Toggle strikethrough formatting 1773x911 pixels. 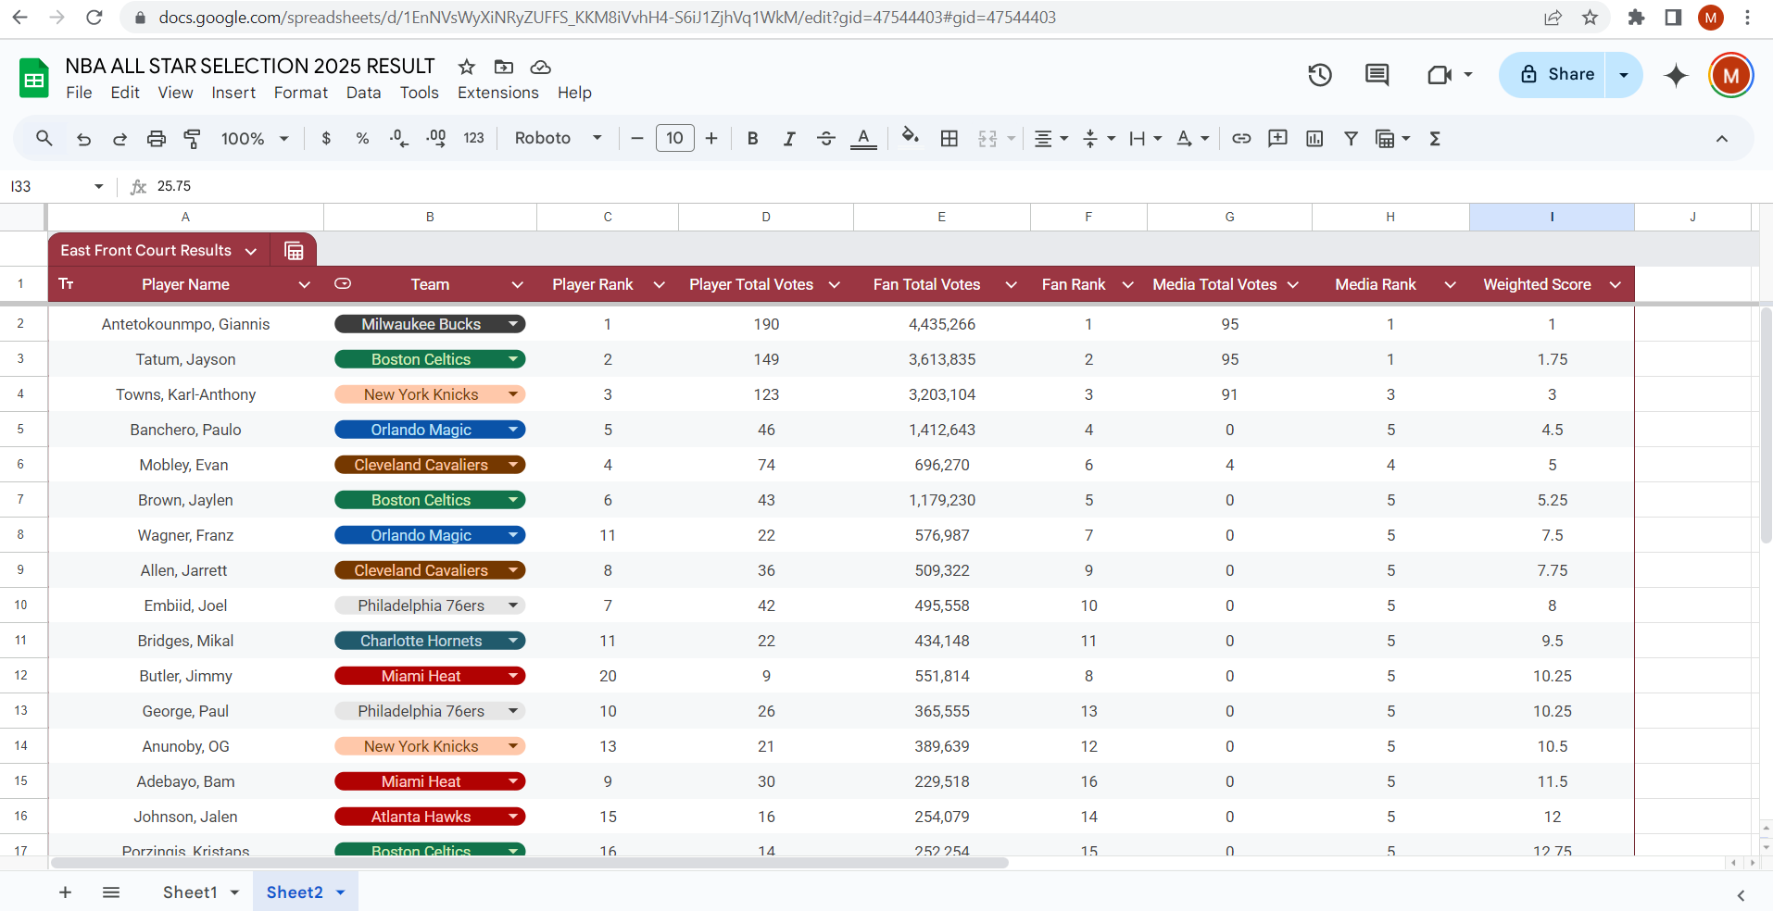pos(826,139)
